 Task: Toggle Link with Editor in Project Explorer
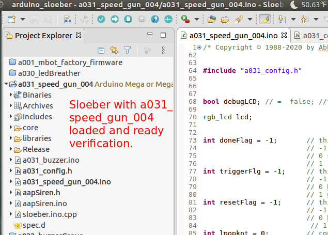[x=114, y=51]
